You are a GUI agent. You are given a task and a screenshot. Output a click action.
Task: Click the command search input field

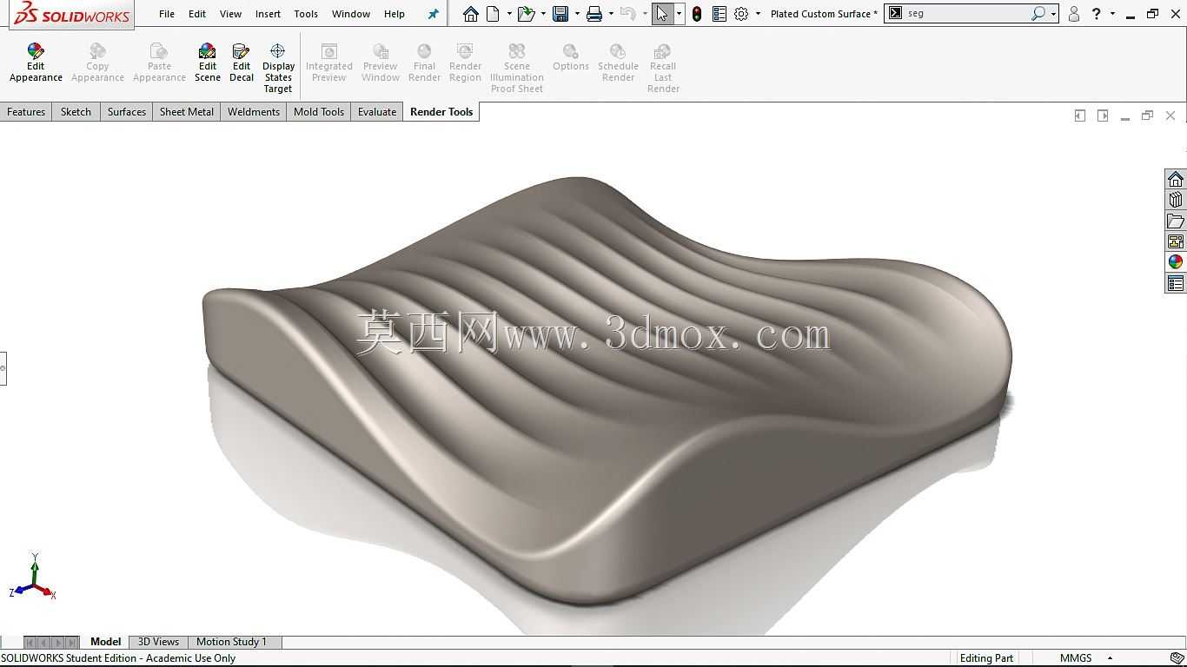coord(967,14)
